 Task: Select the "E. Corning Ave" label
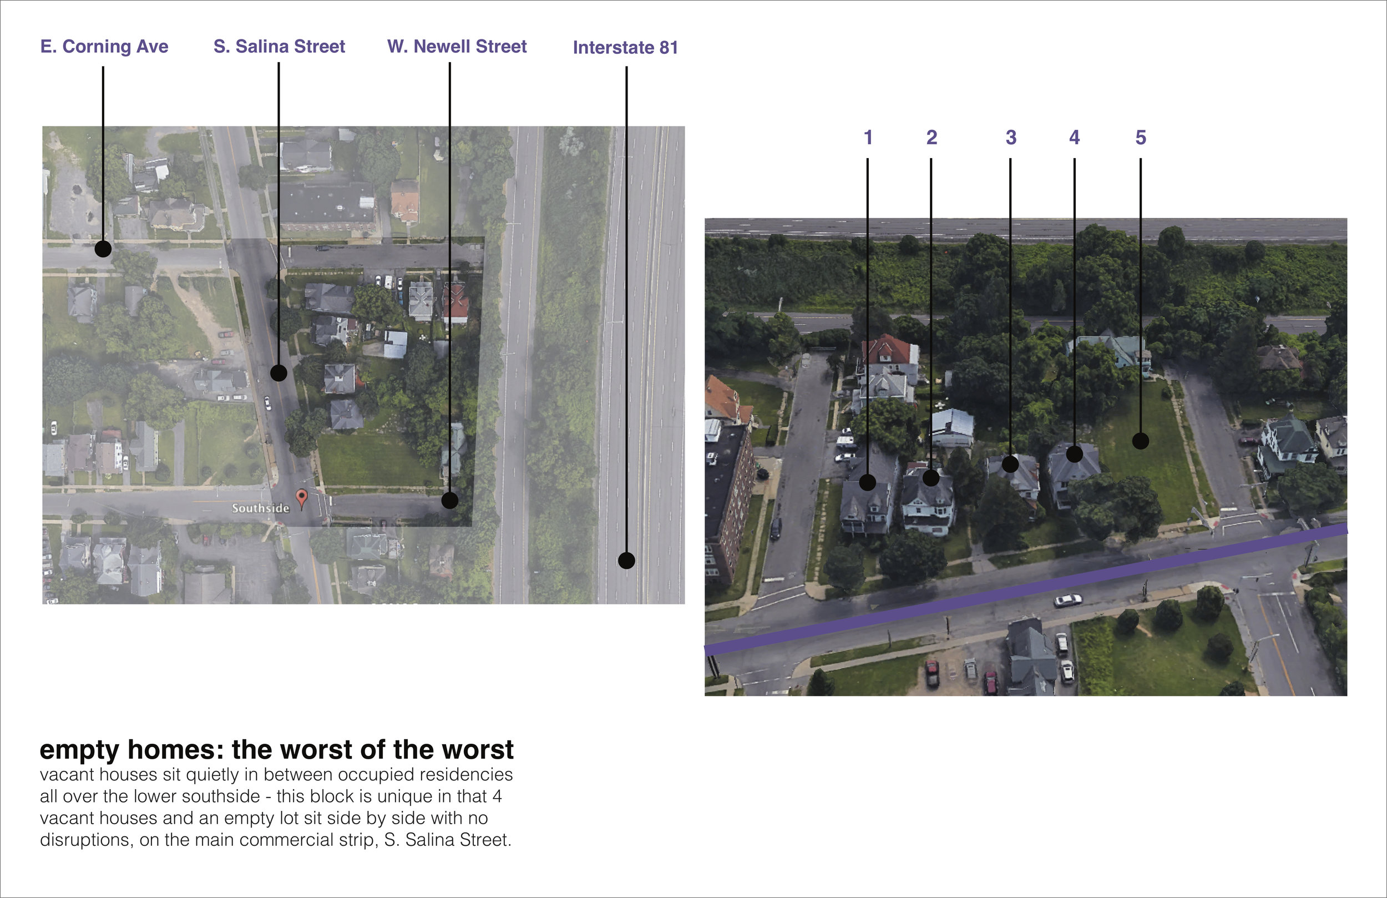click(104, 47)
